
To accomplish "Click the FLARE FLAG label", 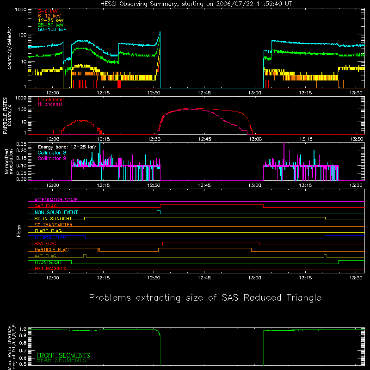I will tap(48, 231).
